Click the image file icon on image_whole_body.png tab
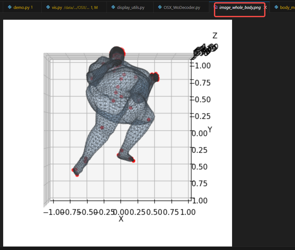The image size is (295, 250). tap(216, 6)
